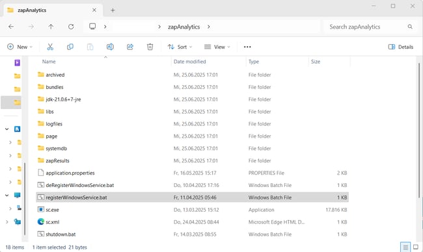Click the 17.816 KB size value
Image resolution: width=423 pixels, height=252 pixels.
[336, 210]
